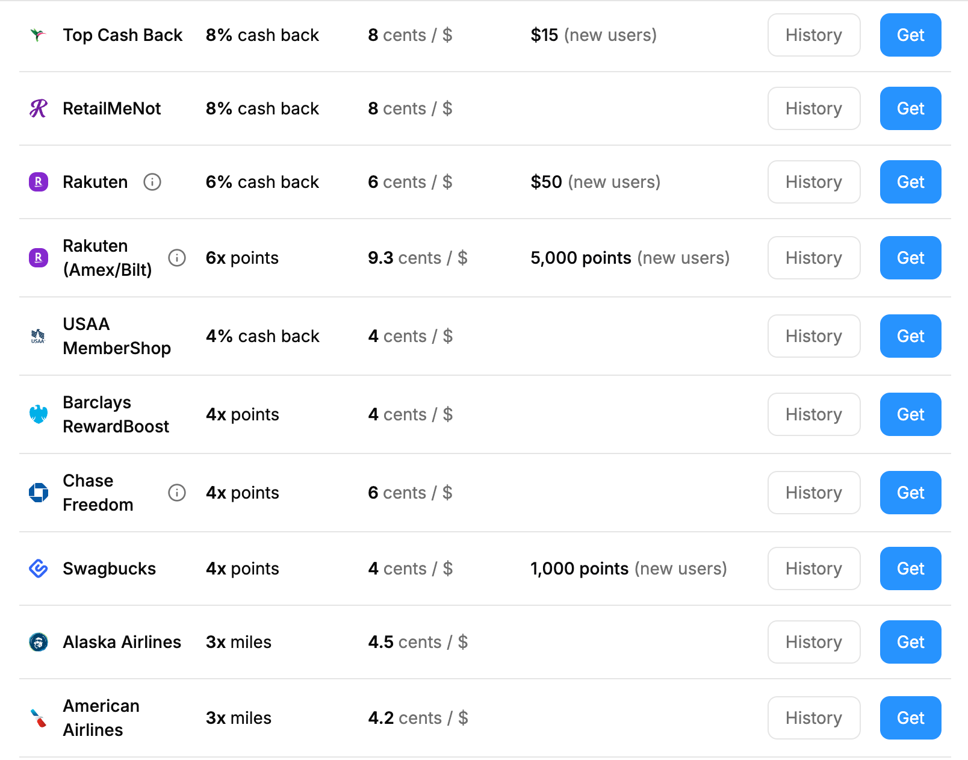
Task: Click the Alaska Airlines logo
Action: [39, 642]
